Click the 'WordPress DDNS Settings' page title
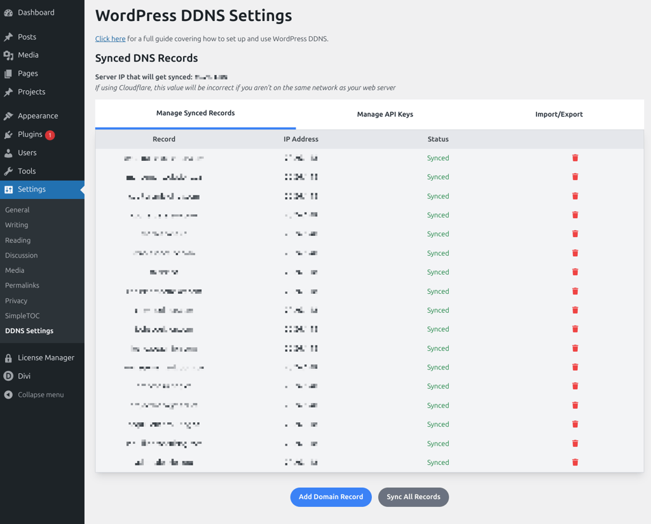 tap(193, 16)
